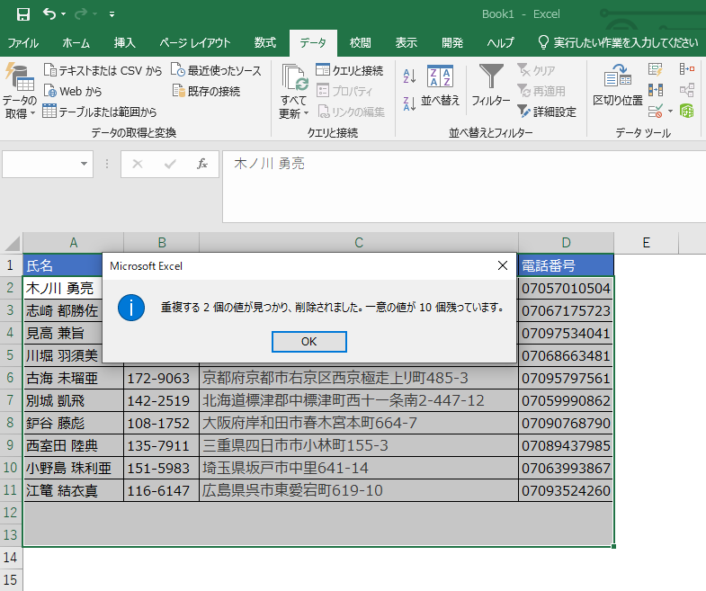Click OK in the Microsoft Excel dialog

[308, 342]
